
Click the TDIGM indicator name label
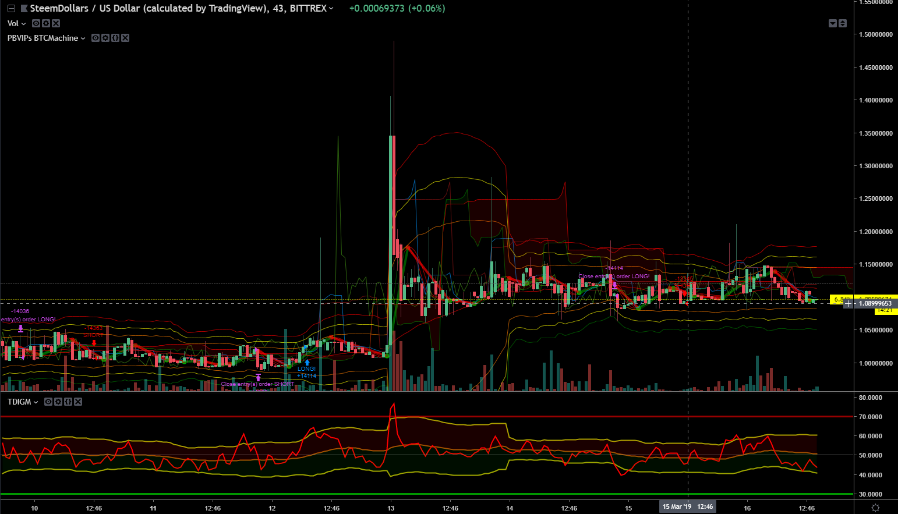19,402
